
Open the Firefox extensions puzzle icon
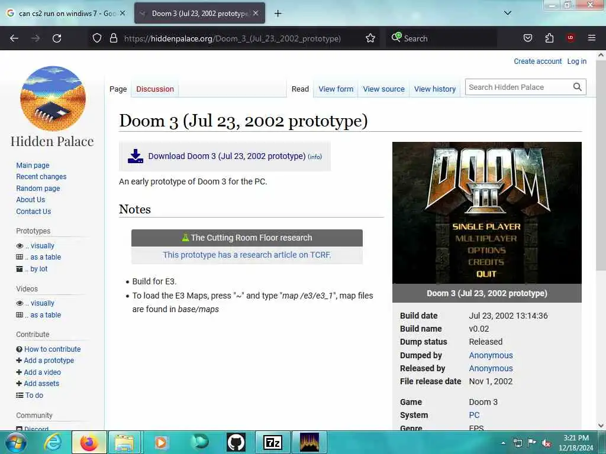click(549, 38)
